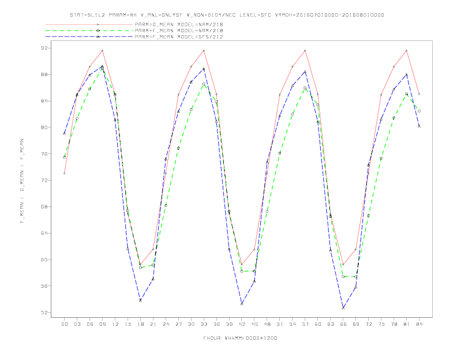457x353 pixels.
Task: Click the red solid legend line sample
Action: (89, 24)
